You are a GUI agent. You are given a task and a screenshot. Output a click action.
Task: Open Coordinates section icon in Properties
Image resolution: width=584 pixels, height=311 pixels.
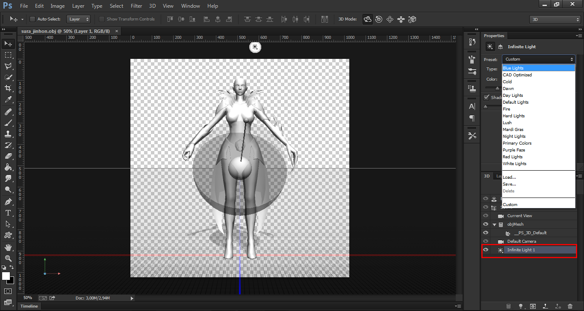(500, 47)
